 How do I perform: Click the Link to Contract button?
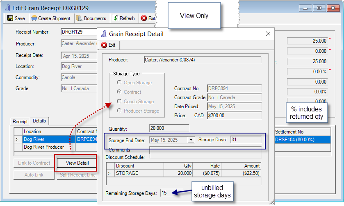click(x=34, y=163)
